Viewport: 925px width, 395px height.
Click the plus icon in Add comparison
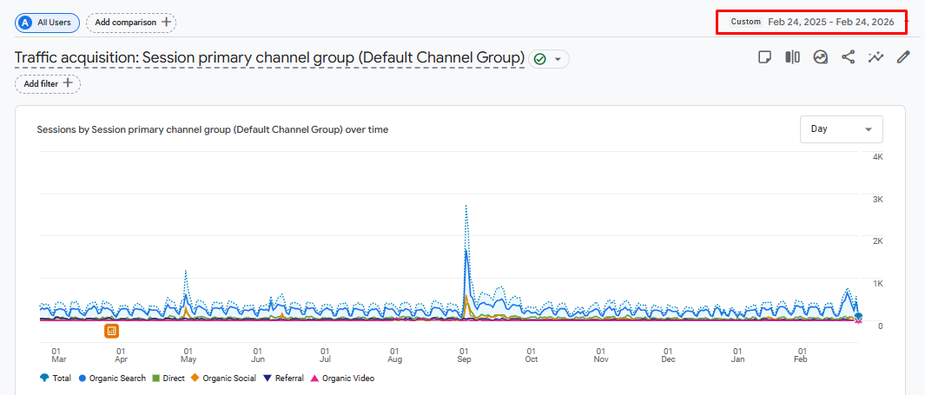(167, 22)
